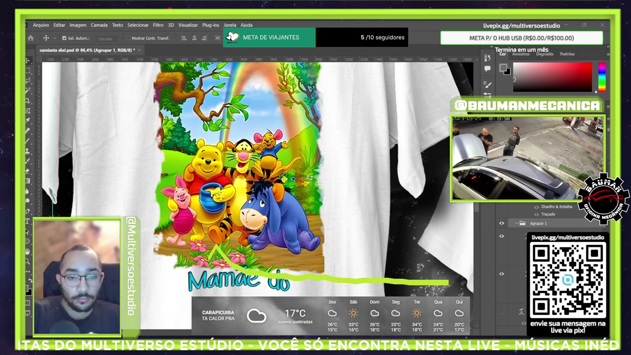This screenshot has width=631, height=355.
Task: Open the Move tool preset dropdown arrow
Action: click(54, 38)
